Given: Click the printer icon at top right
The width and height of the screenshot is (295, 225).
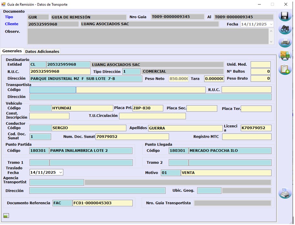Looking at the screenshot, I should (x=285, y=42).
